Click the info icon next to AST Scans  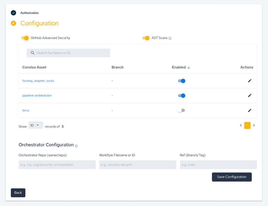tap(170, 38)
